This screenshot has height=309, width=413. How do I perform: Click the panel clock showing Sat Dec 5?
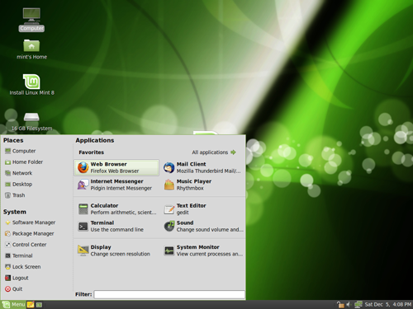tap(388, 305)
